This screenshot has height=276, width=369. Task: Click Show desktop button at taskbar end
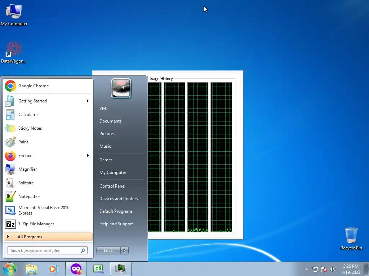[366, 269]
